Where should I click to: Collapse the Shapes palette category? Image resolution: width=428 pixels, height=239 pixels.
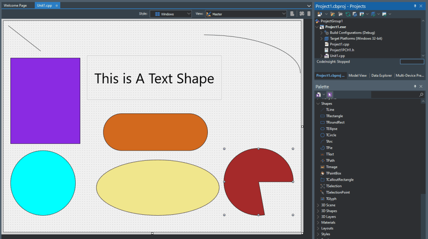[318, 103]
